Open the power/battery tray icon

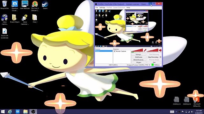click(x=186, y=112)
